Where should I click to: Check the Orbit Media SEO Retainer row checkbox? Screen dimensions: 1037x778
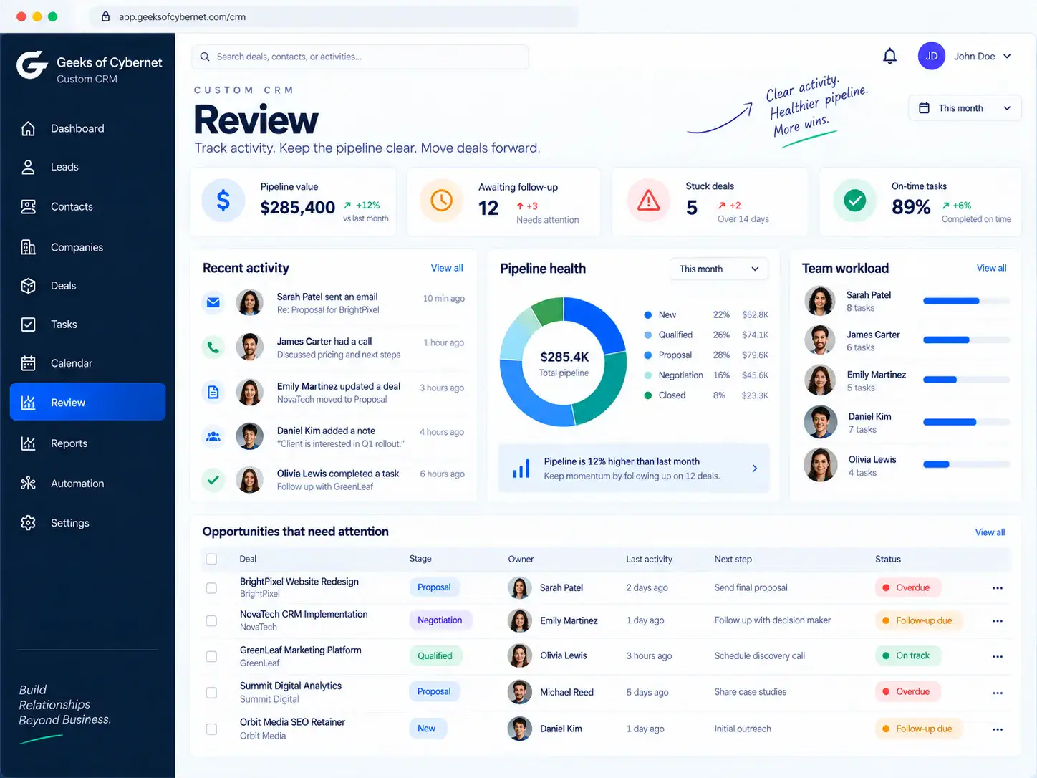(211, 729)
